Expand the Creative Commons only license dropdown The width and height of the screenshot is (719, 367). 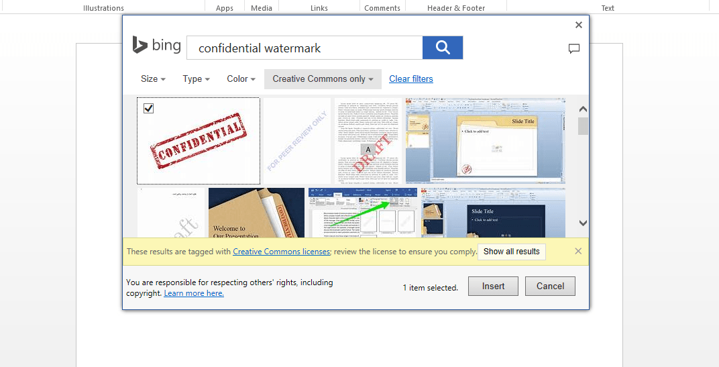(x=323, y=79)
